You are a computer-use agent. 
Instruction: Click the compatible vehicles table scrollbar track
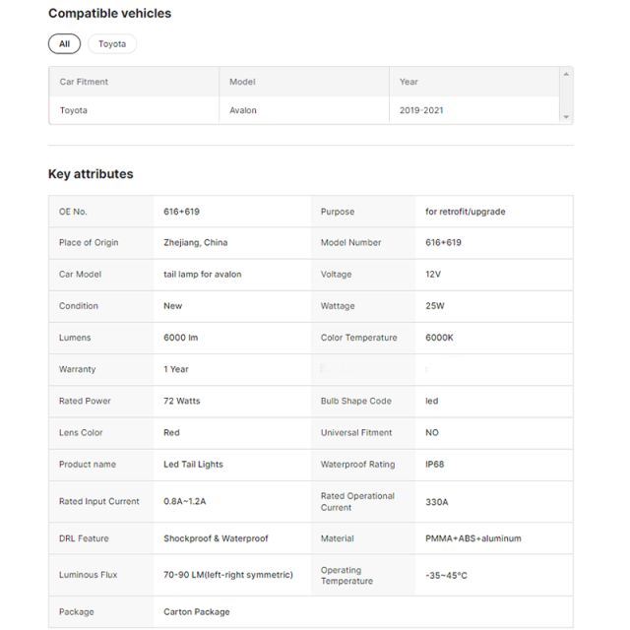pos(566,95)
